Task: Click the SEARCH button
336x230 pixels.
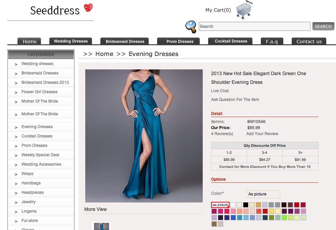Action: pyautogui.click(x=323, y=26)
